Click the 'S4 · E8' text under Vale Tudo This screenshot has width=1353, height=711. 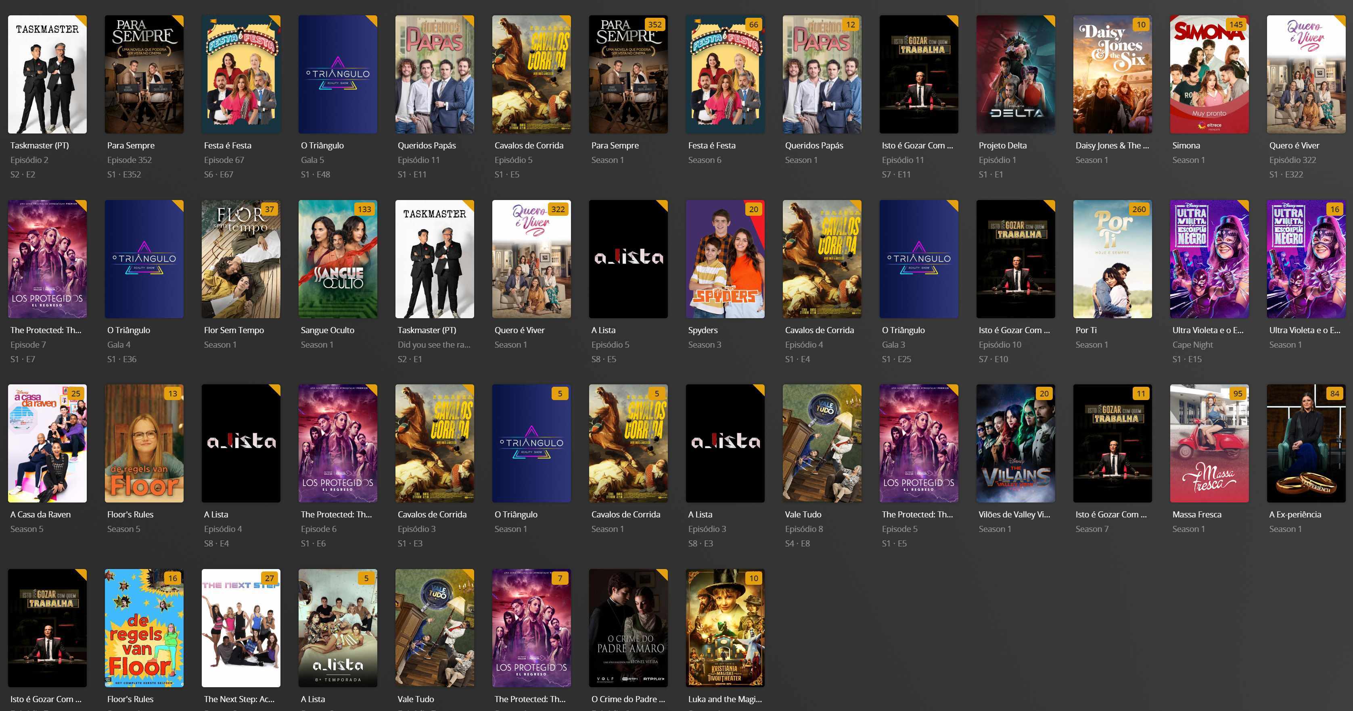[797, 544]
